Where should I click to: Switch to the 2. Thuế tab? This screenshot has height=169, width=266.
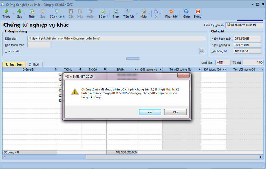tap(34, 64)
